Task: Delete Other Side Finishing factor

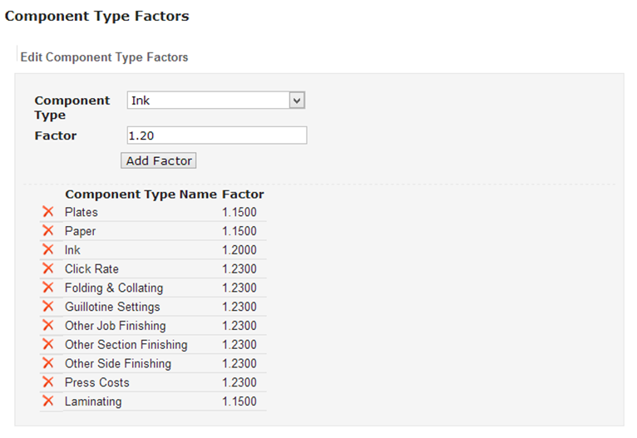Action: point(47,364)
